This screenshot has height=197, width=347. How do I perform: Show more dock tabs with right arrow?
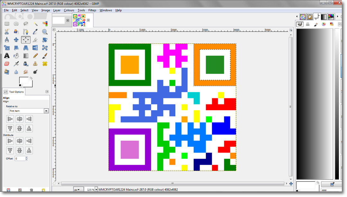click(x=337, y=17)
